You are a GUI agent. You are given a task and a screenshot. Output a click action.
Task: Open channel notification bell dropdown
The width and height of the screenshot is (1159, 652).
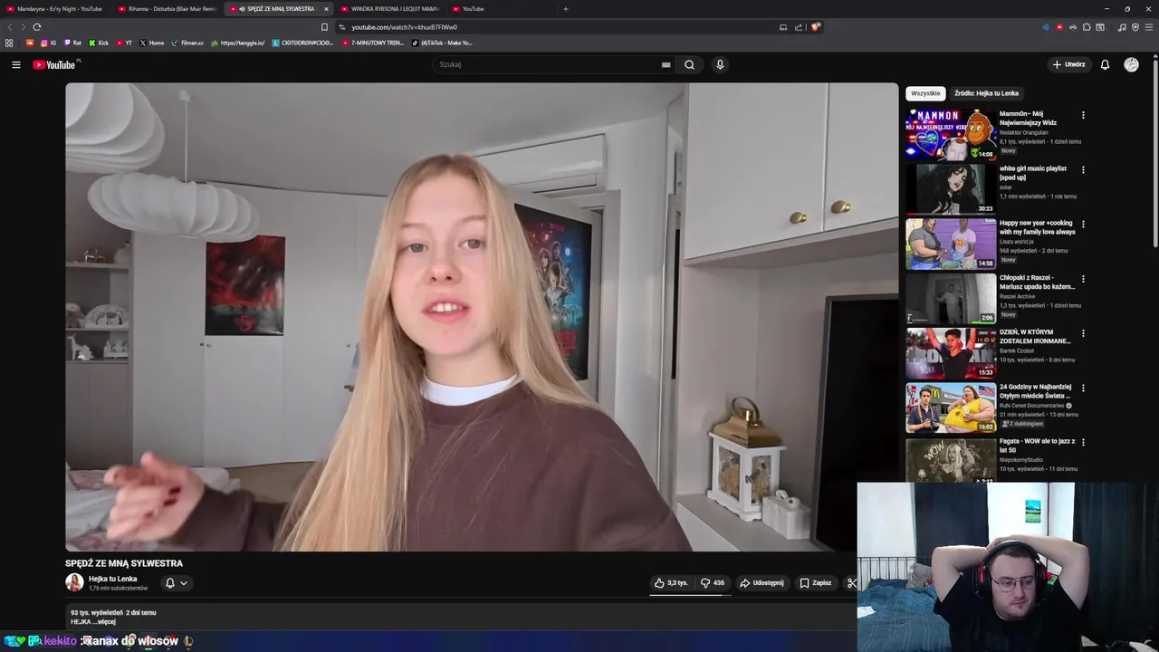176,583
